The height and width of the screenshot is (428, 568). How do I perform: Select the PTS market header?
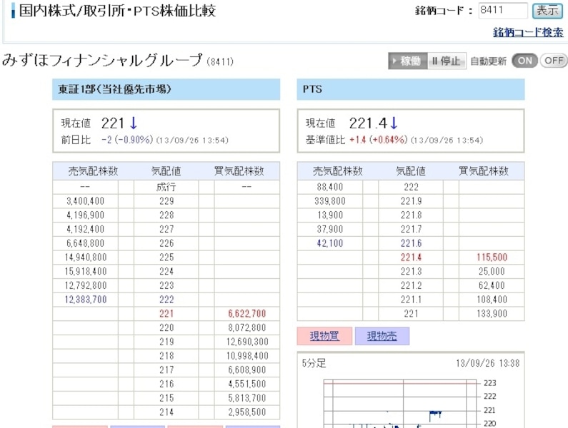click(411, 89)
